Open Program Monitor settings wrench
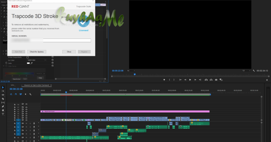 point(254,71)
